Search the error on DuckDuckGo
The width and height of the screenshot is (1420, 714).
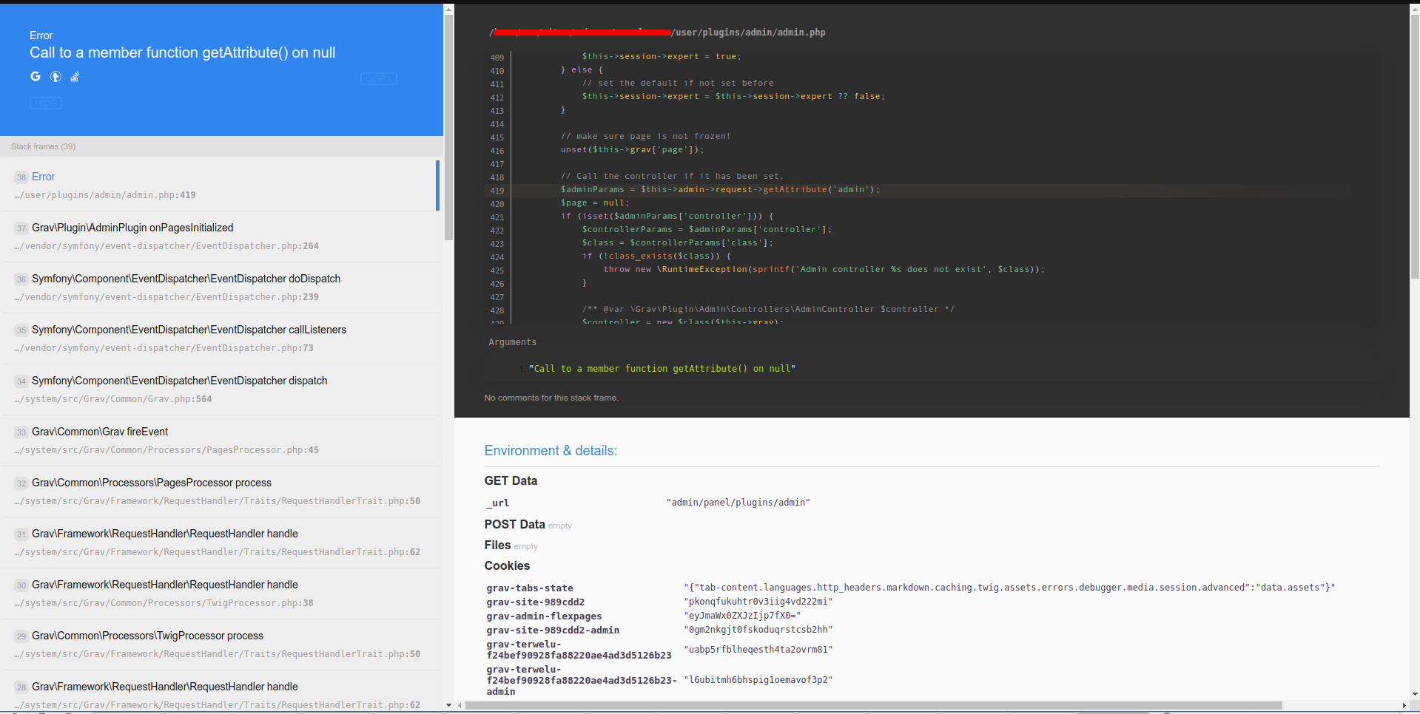pos(55,76)
